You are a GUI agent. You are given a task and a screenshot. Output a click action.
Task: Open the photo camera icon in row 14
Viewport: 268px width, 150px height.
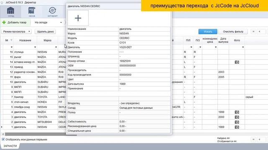coord(237,62)
